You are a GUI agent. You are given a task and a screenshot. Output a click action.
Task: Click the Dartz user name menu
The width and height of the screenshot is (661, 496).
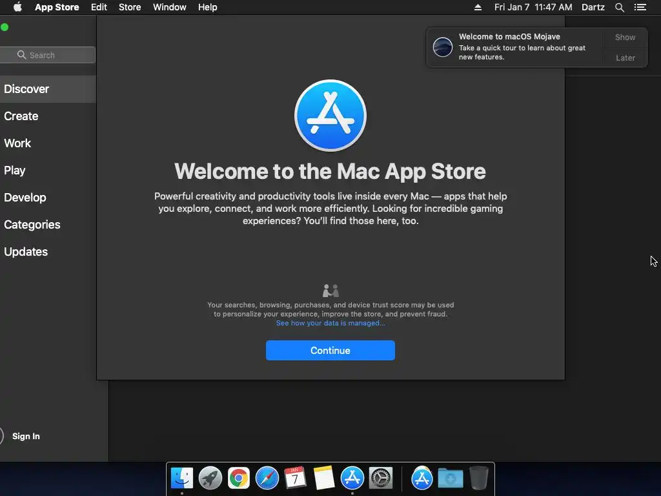tap(593, 7)
